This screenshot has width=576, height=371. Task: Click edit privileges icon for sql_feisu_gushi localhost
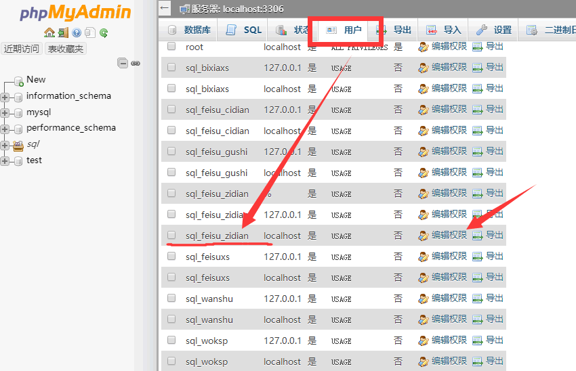(423, 173)
